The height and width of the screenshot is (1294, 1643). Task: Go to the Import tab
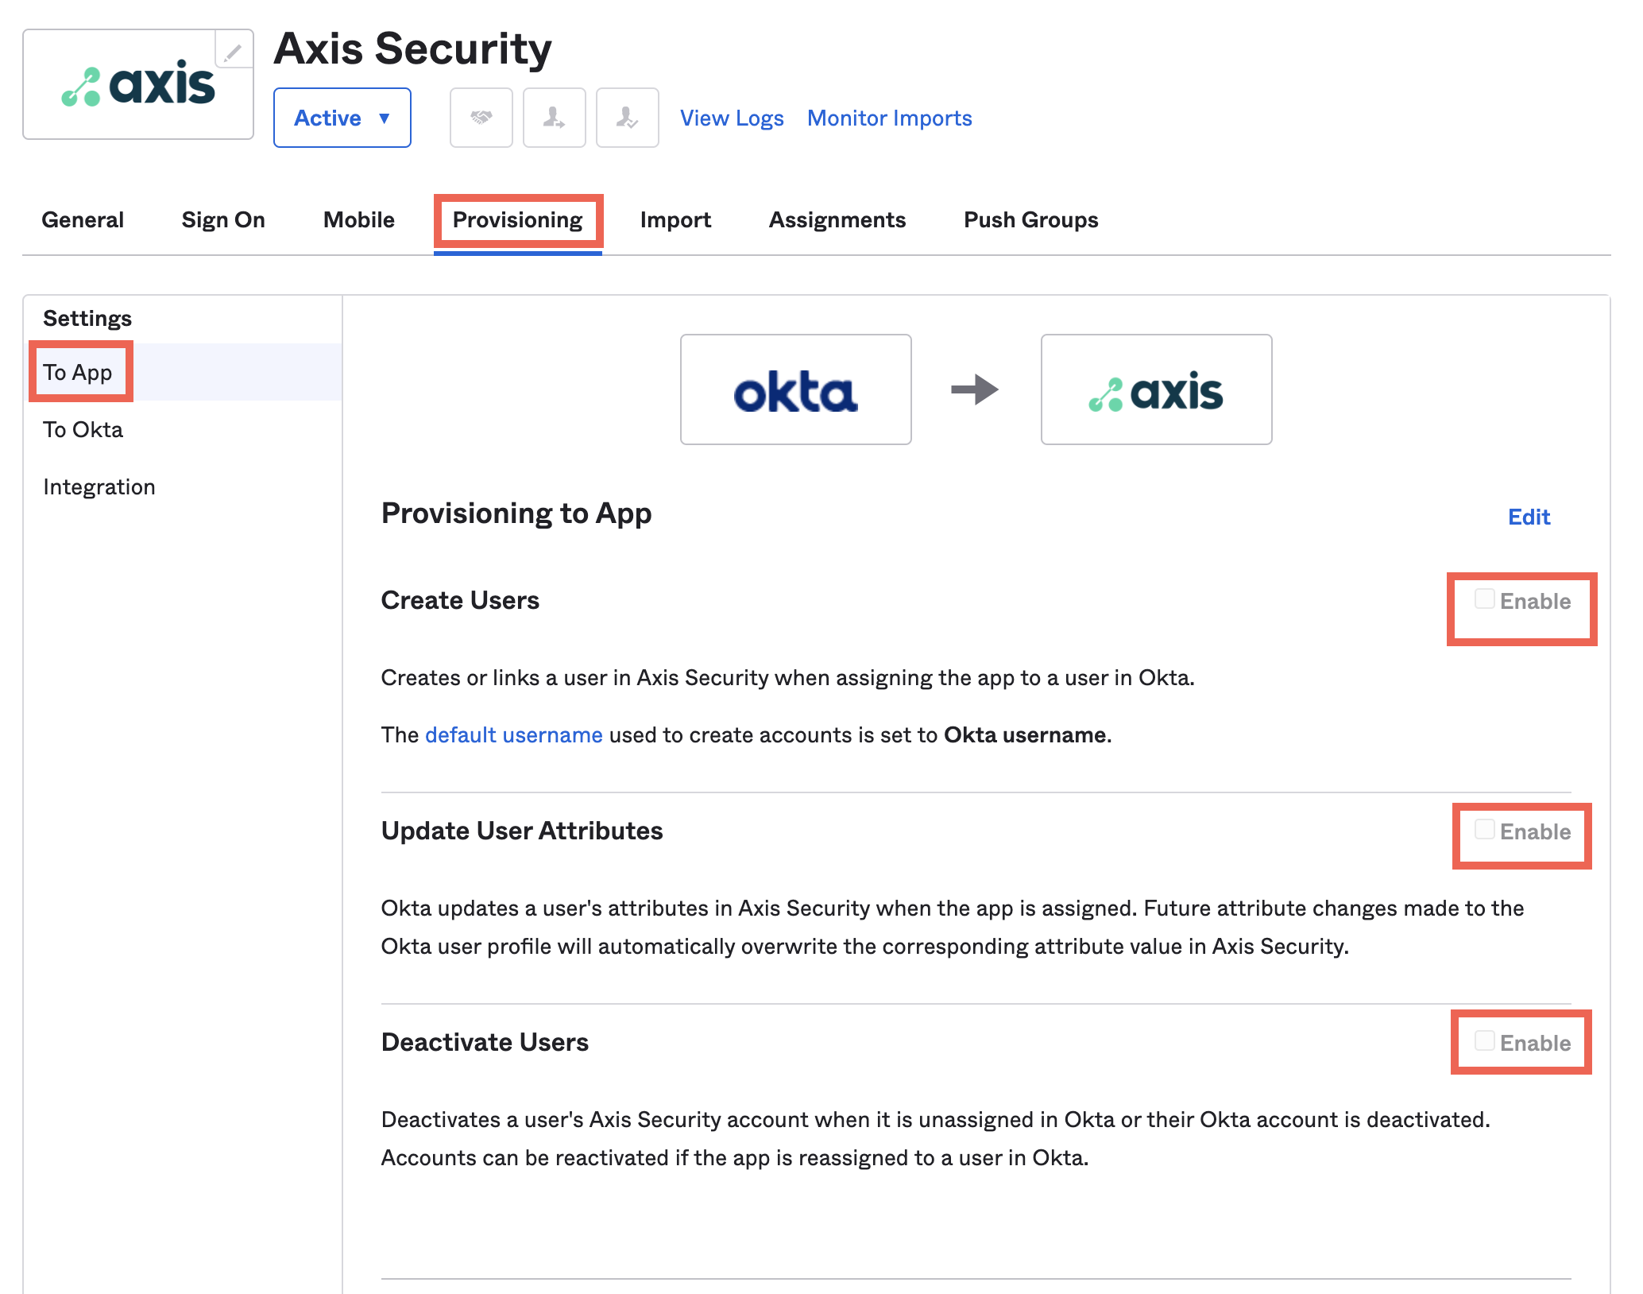pyautogui.click(x=675, y=220)
